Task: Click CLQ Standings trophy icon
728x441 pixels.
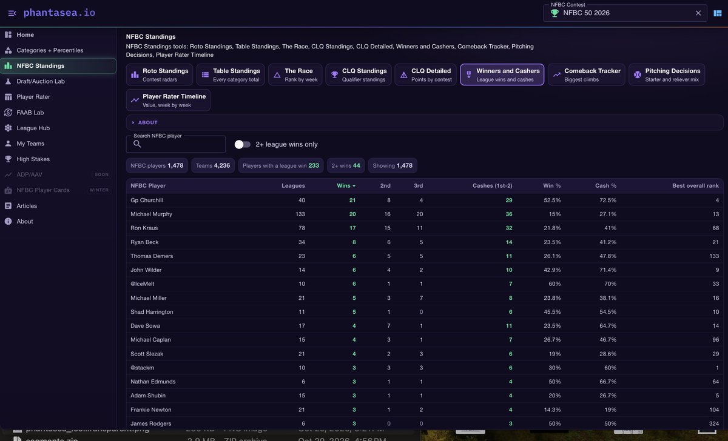Action: point(334,75)
